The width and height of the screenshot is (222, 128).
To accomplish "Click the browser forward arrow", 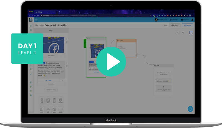I will tap(32, 16).
